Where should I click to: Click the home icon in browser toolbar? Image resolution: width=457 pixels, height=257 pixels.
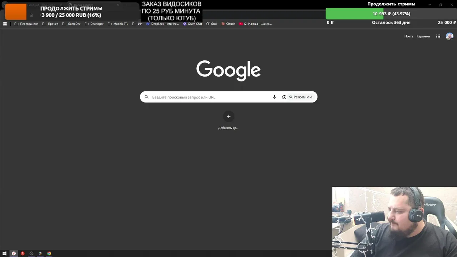pos(31,15)
